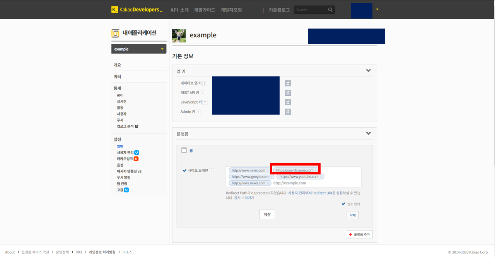This screenshot has height=257, width=495.
Task: Open 메시지 템플릿 v2 settings
Action: coord(129,171)
